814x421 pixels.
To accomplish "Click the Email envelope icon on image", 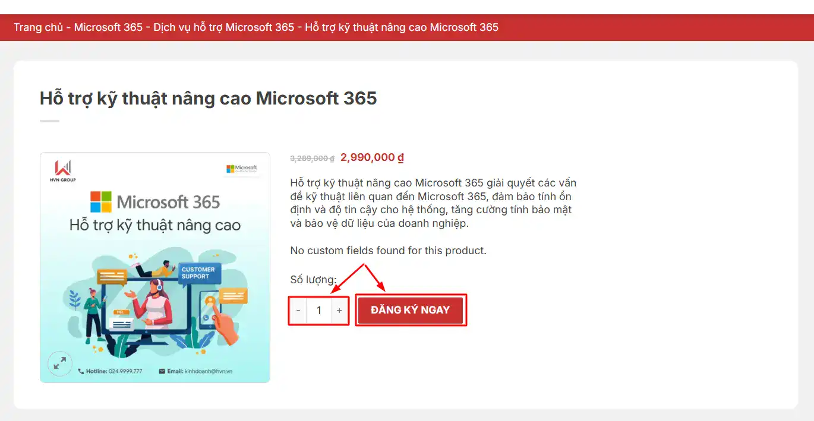I will [x=162, y=371].
